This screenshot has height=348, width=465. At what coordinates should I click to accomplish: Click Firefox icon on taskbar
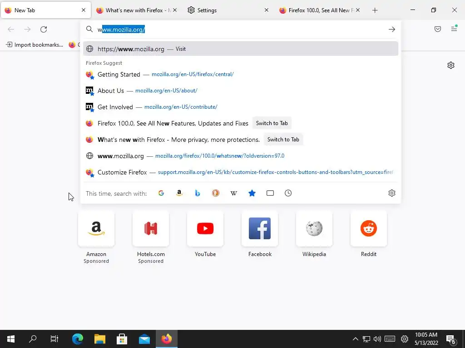[x=166, y=339]
